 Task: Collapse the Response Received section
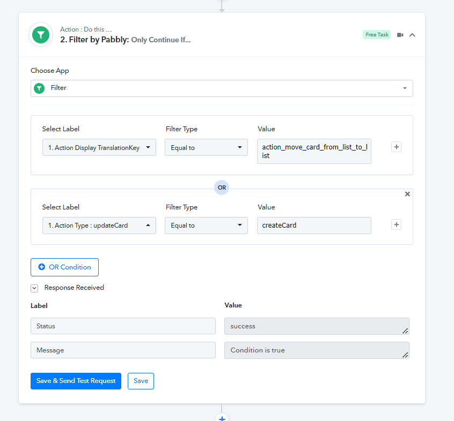(34, 288)
